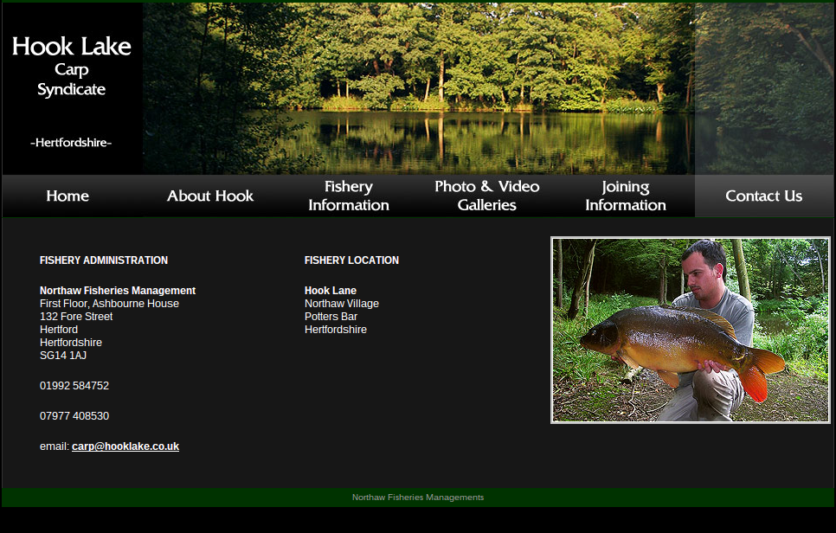The width and height of the screenshot is (836, 533).
Task: Click the Hook Lake Carp Syndicate logo
Action: click(72, 88)
